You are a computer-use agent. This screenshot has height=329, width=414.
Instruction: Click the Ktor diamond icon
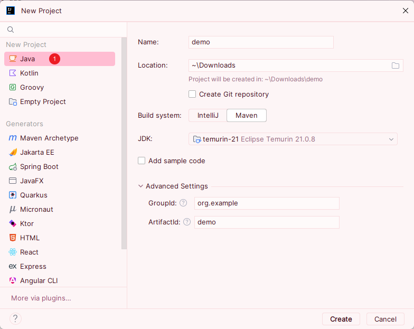tap(13, 224)
